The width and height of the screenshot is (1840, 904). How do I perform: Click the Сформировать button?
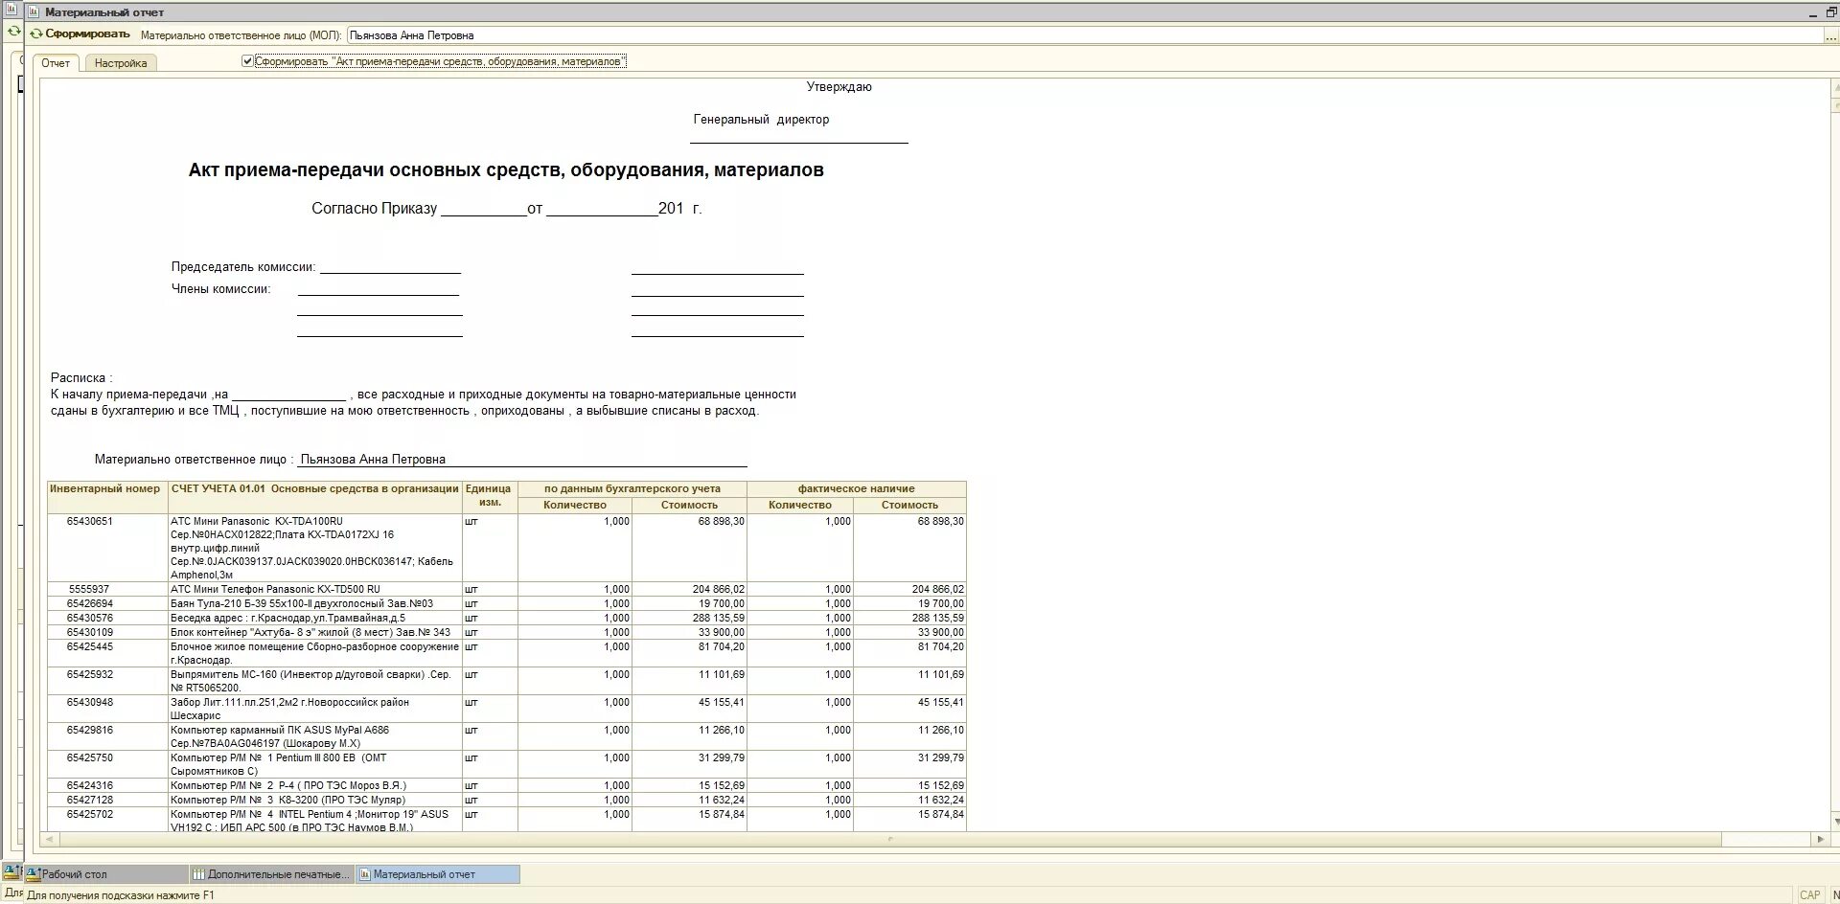coord(80,34)
